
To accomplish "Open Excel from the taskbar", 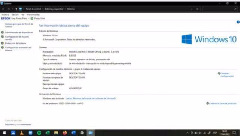I will click(x=48, y=133).
